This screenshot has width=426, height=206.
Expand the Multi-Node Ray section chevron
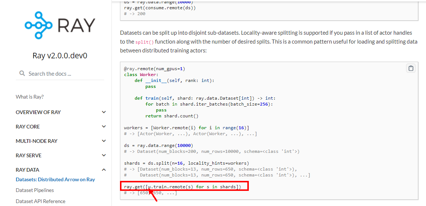pyautogui.click(x=104, y=141)
